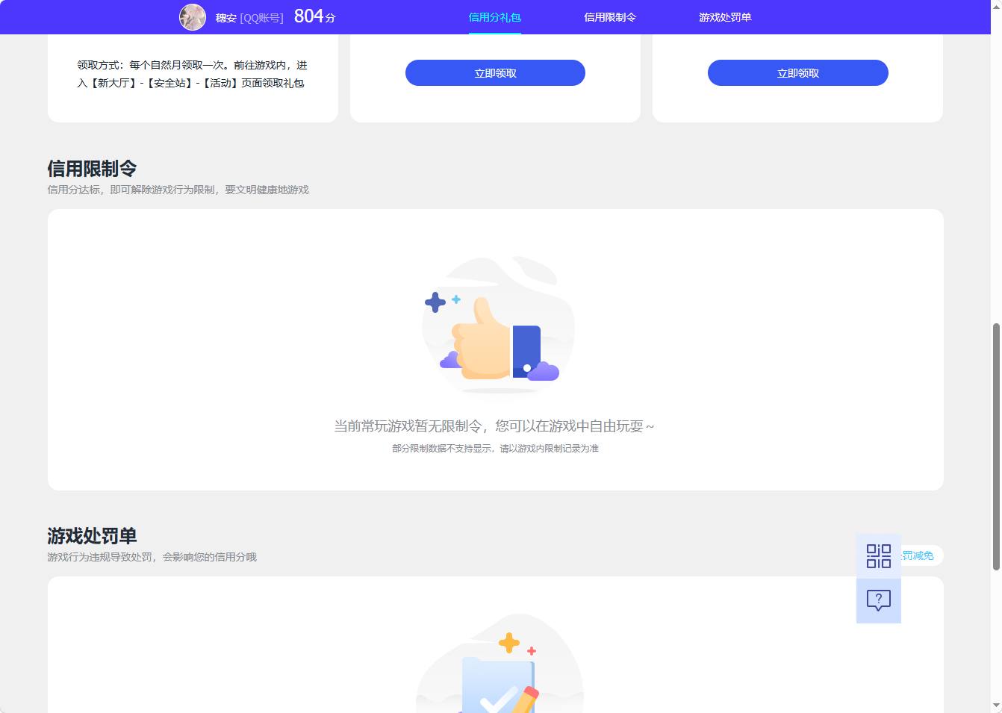Click the 信用限制令 section heading
1002x713 pixels.
pyautogui.click(x=92, y=169)
